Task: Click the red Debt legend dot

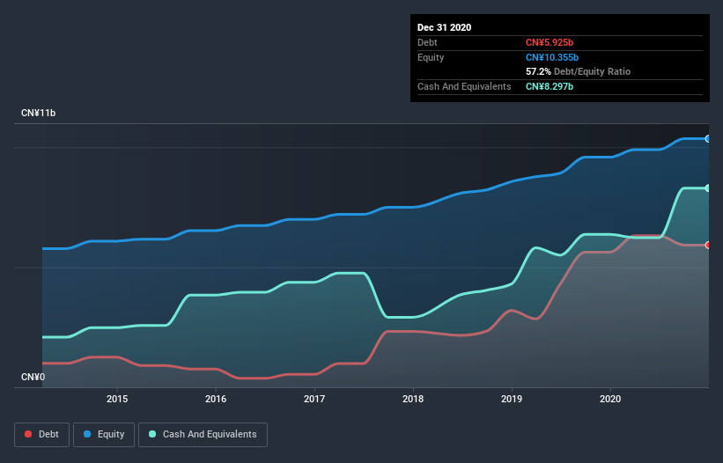Action: (x=28, y=434)
